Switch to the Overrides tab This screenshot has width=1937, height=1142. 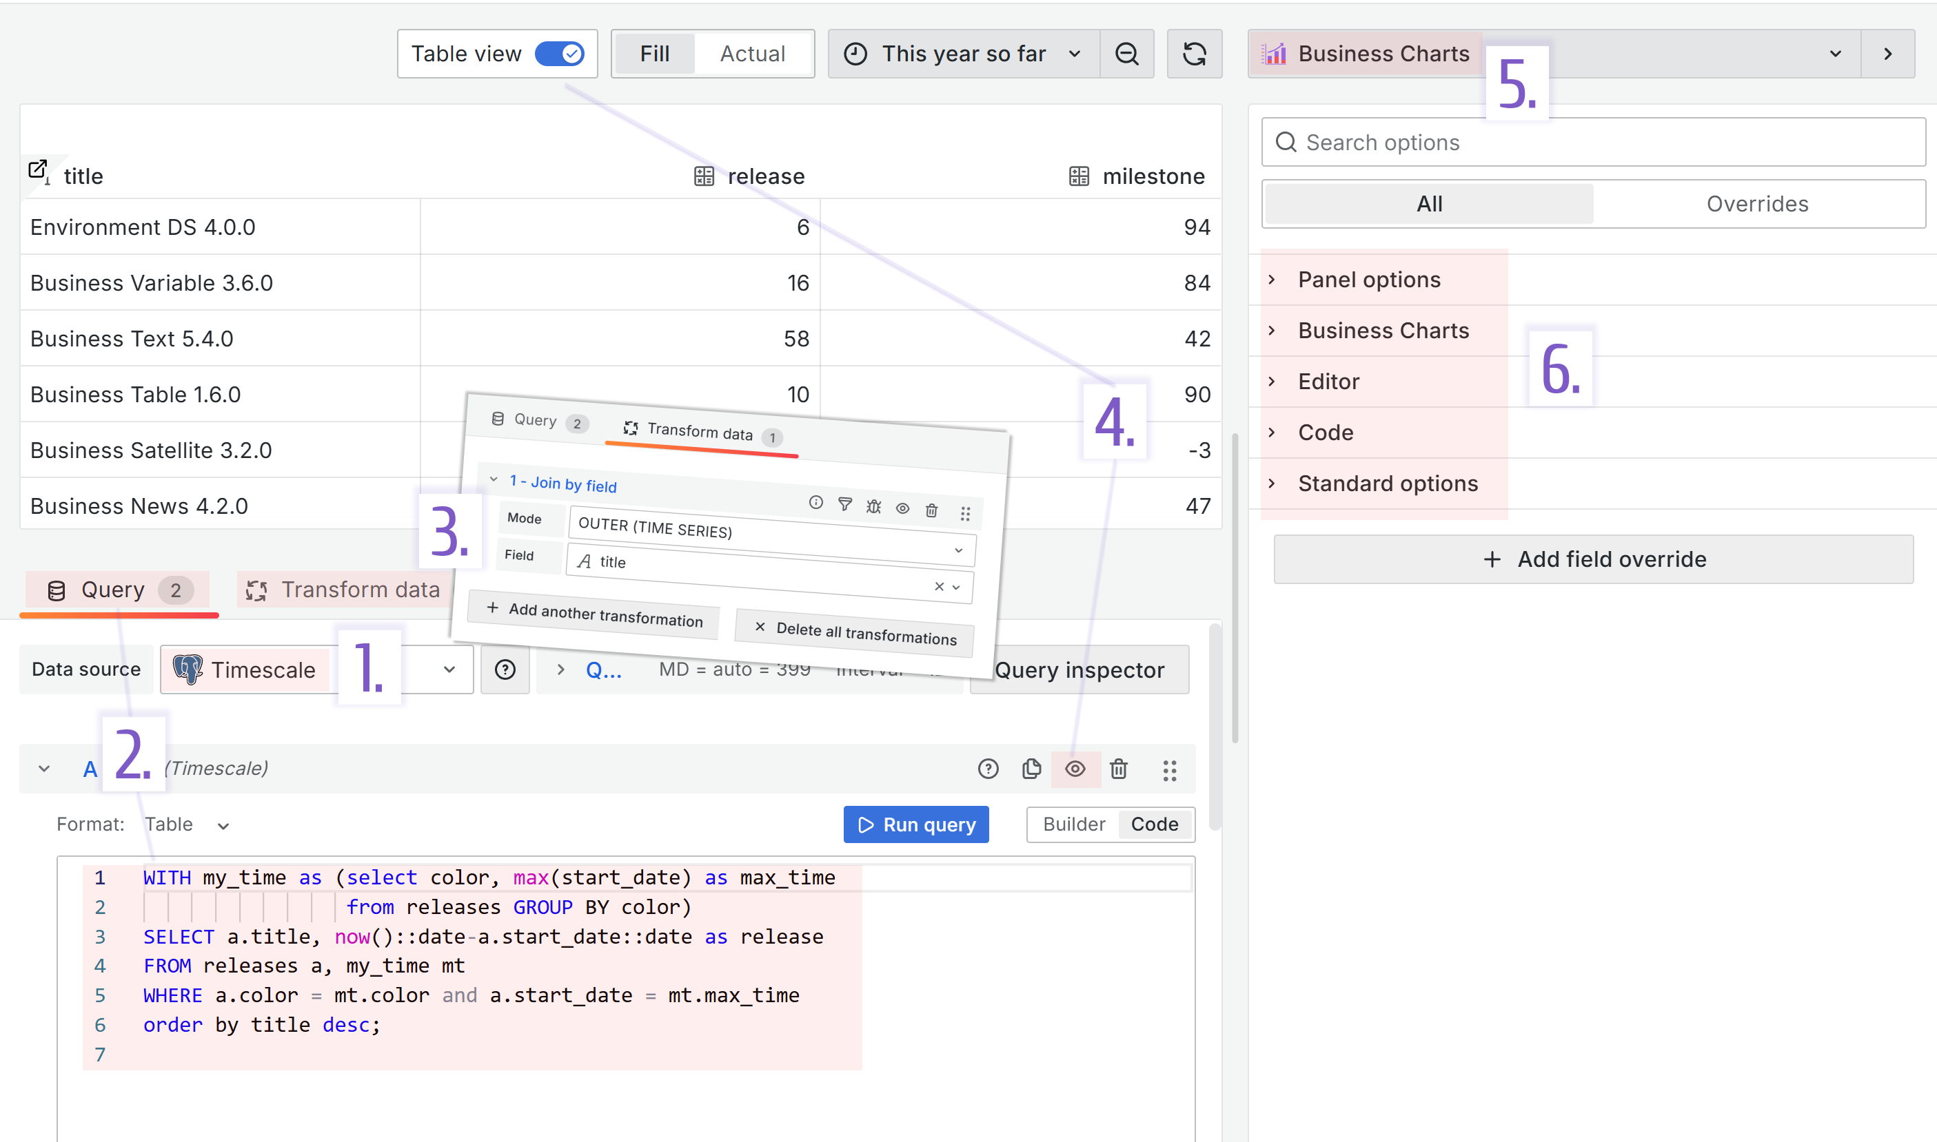(1758, 204)
